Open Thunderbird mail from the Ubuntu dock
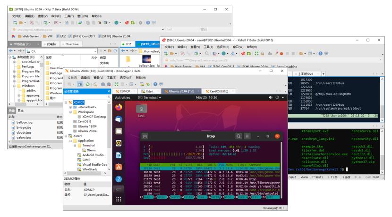 pyautogui.click(x=119, y=119)
